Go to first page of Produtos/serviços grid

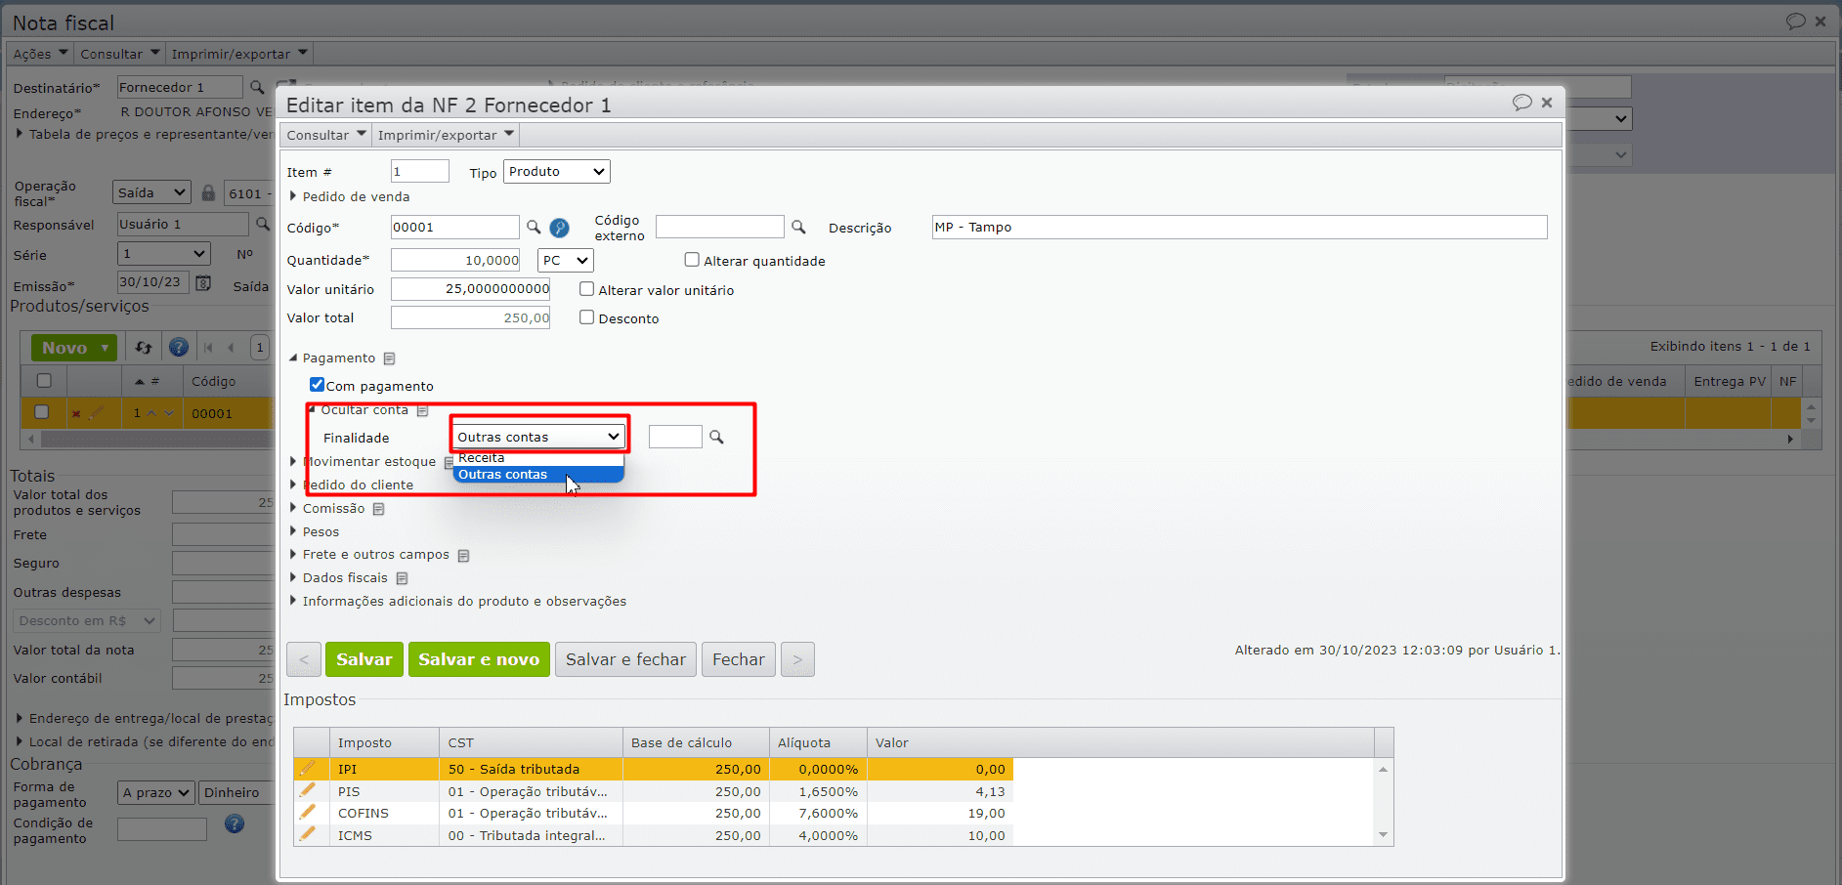coord(208,347)
